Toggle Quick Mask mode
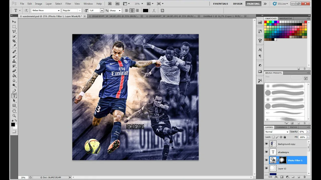 (x=14, y=131)
